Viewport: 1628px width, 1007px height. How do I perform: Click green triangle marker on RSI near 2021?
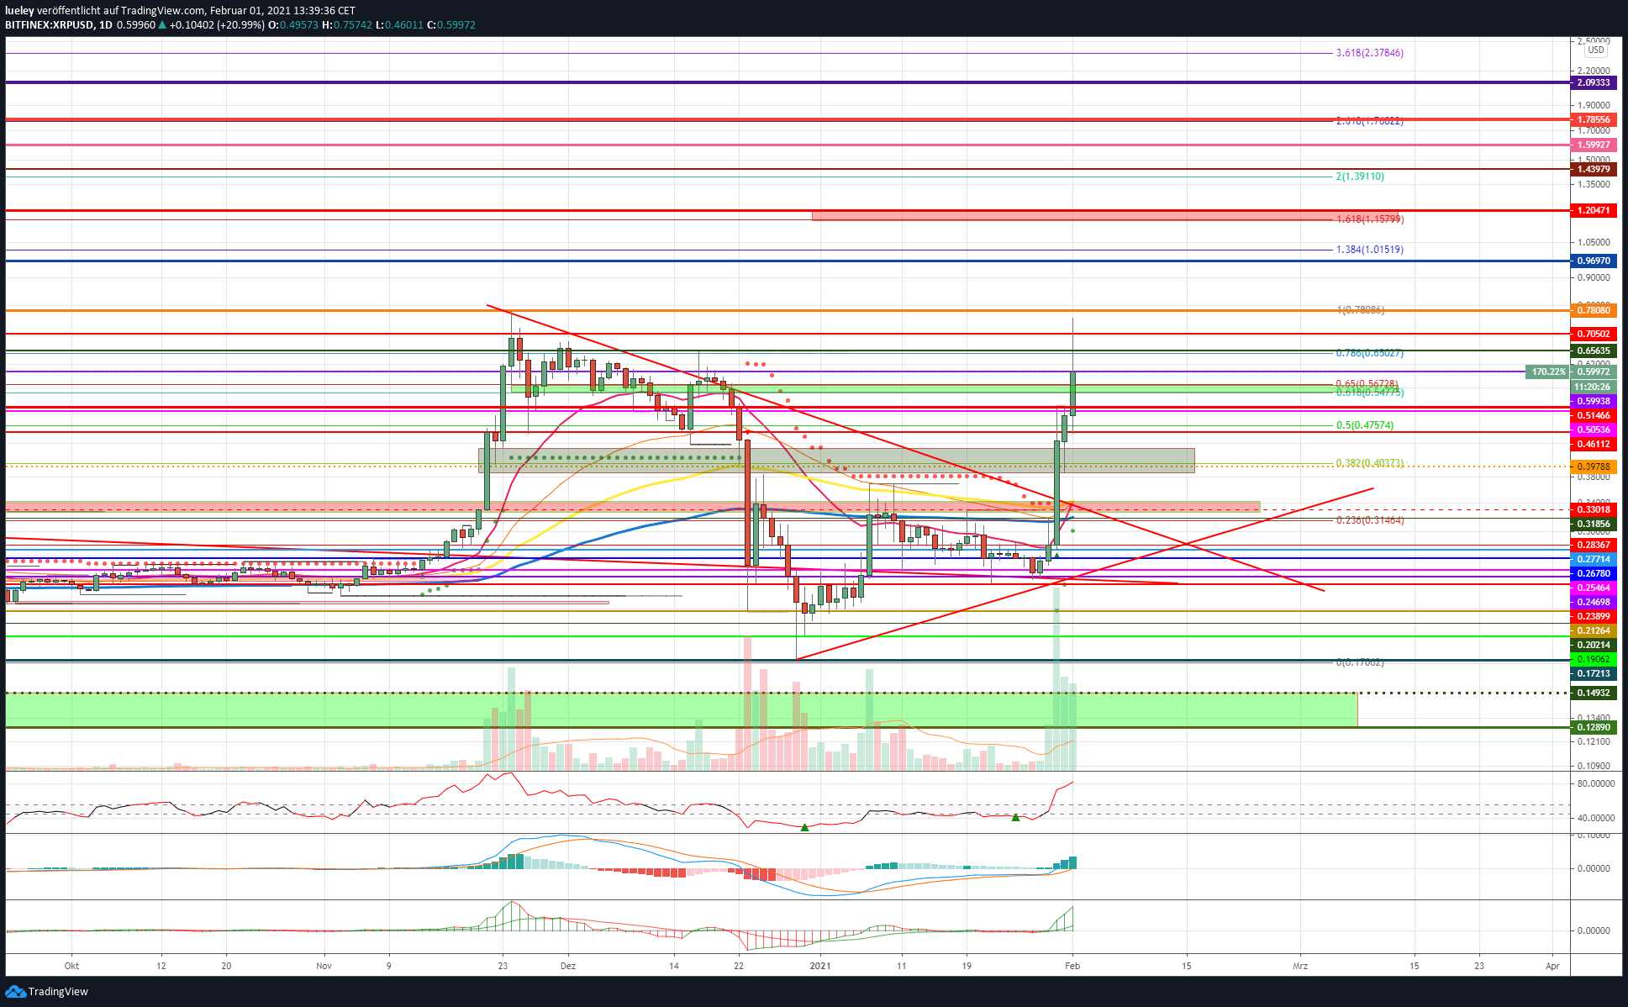click(x=804, y=828)
